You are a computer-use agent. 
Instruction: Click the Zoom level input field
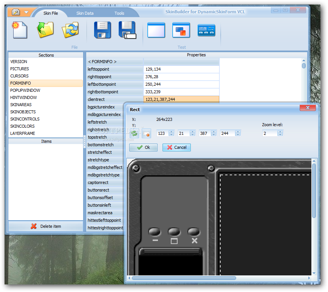click(x=270, y=133)
